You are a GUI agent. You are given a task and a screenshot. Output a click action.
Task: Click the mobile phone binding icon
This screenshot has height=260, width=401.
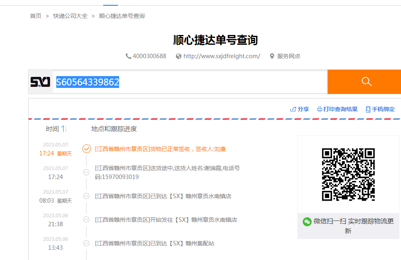(x=368, y=109)
